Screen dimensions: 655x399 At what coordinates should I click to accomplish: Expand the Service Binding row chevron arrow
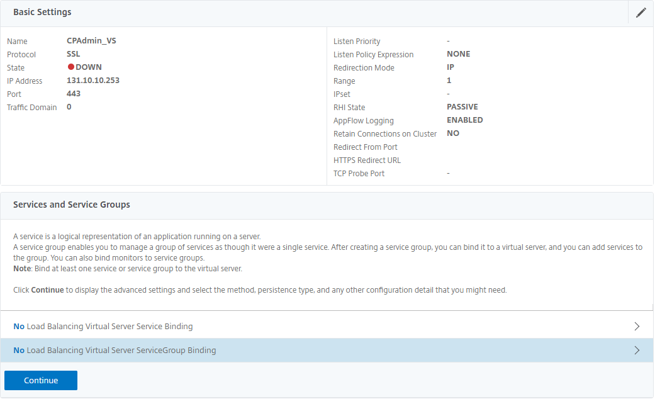pyautogui.click(x=637, y=327)
